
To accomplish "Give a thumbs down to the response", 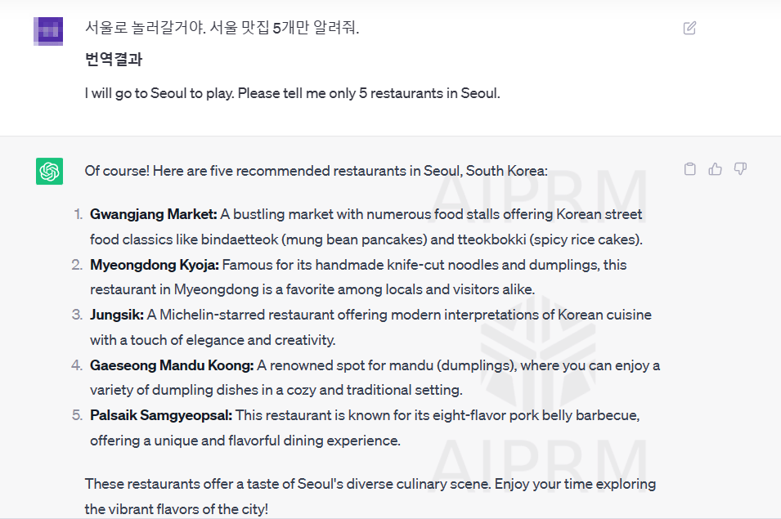I will pos(740,168).
